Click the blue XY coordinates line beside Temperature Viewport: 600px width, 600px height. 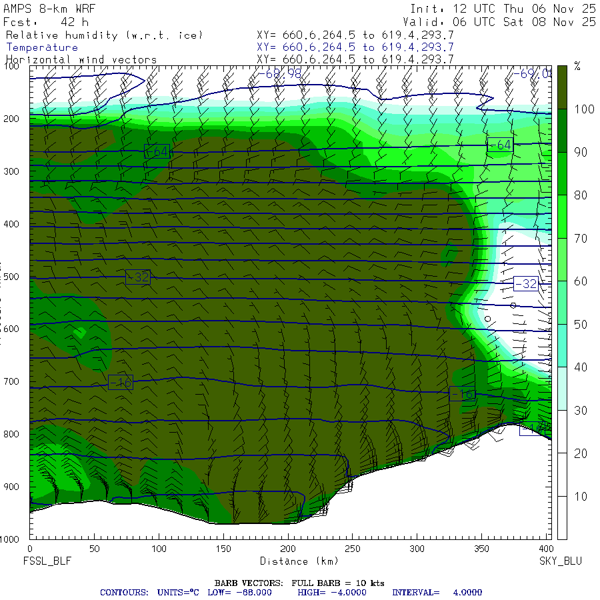point(355,47)
